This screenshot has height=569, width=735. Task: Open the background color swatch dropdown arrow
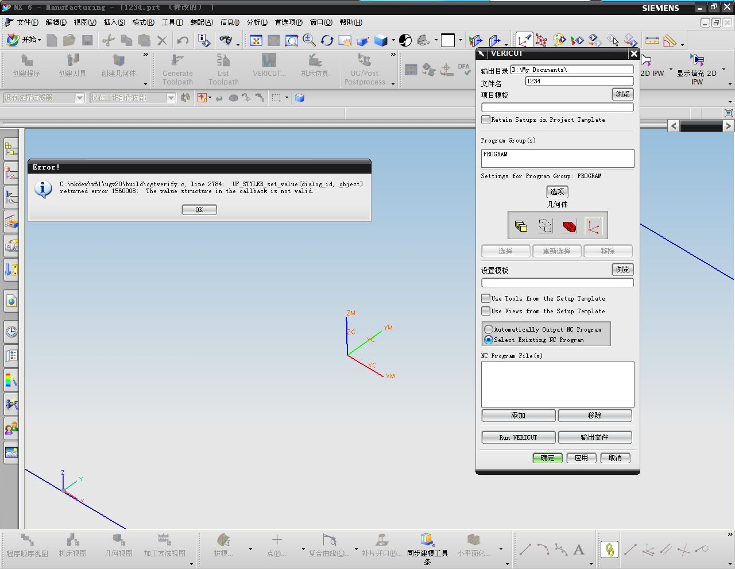pyautogui.click(x=461, y=40)
